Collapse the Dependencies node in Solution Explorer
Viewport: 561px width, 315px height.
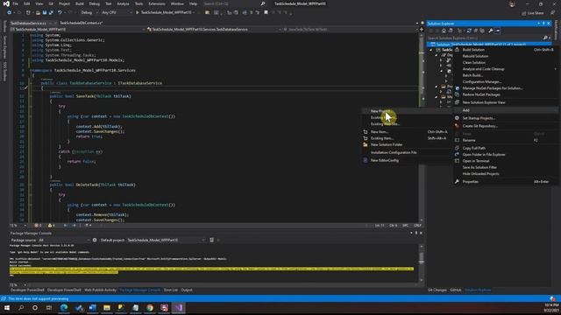point(437,55)
